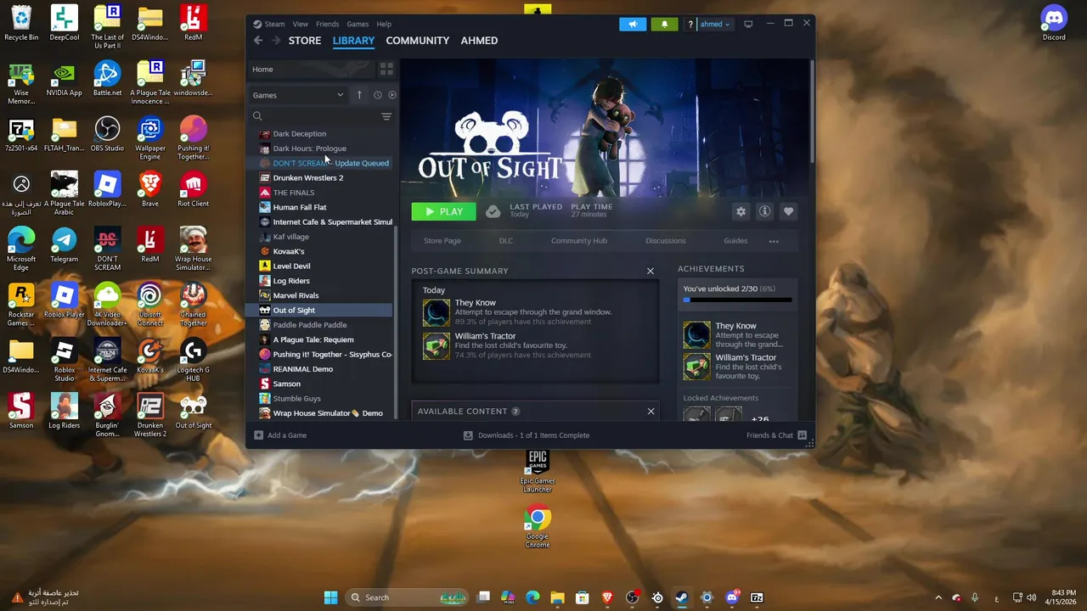Close the Post-Game Summary panel

pyautogui.click(x=651, y=271)
